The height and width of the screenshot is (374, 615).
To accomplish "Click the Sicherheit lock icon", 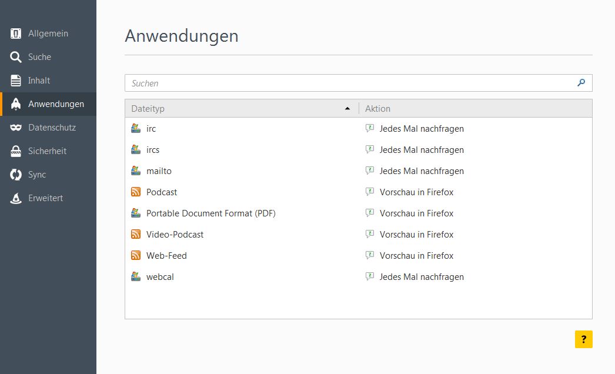I will [16, 151].
